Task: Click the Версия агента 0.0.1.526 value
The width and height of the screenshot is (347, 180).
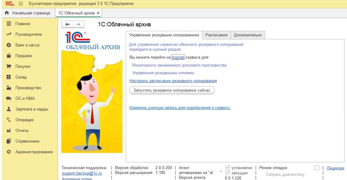Action: coord(233,178)
